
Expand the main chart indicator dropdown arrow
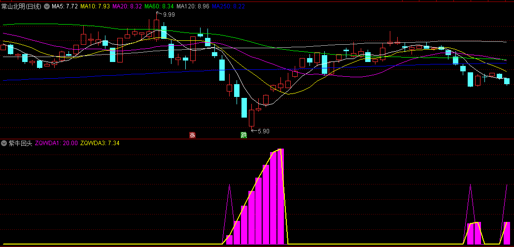tap(46, 6)
